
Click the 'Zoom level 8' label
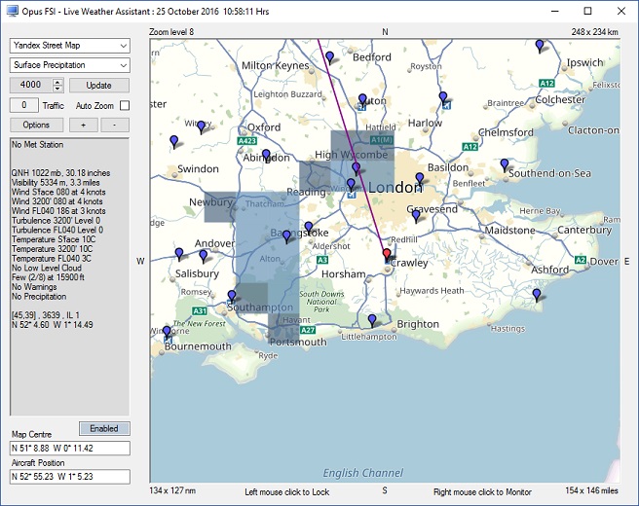coord(171,32)
